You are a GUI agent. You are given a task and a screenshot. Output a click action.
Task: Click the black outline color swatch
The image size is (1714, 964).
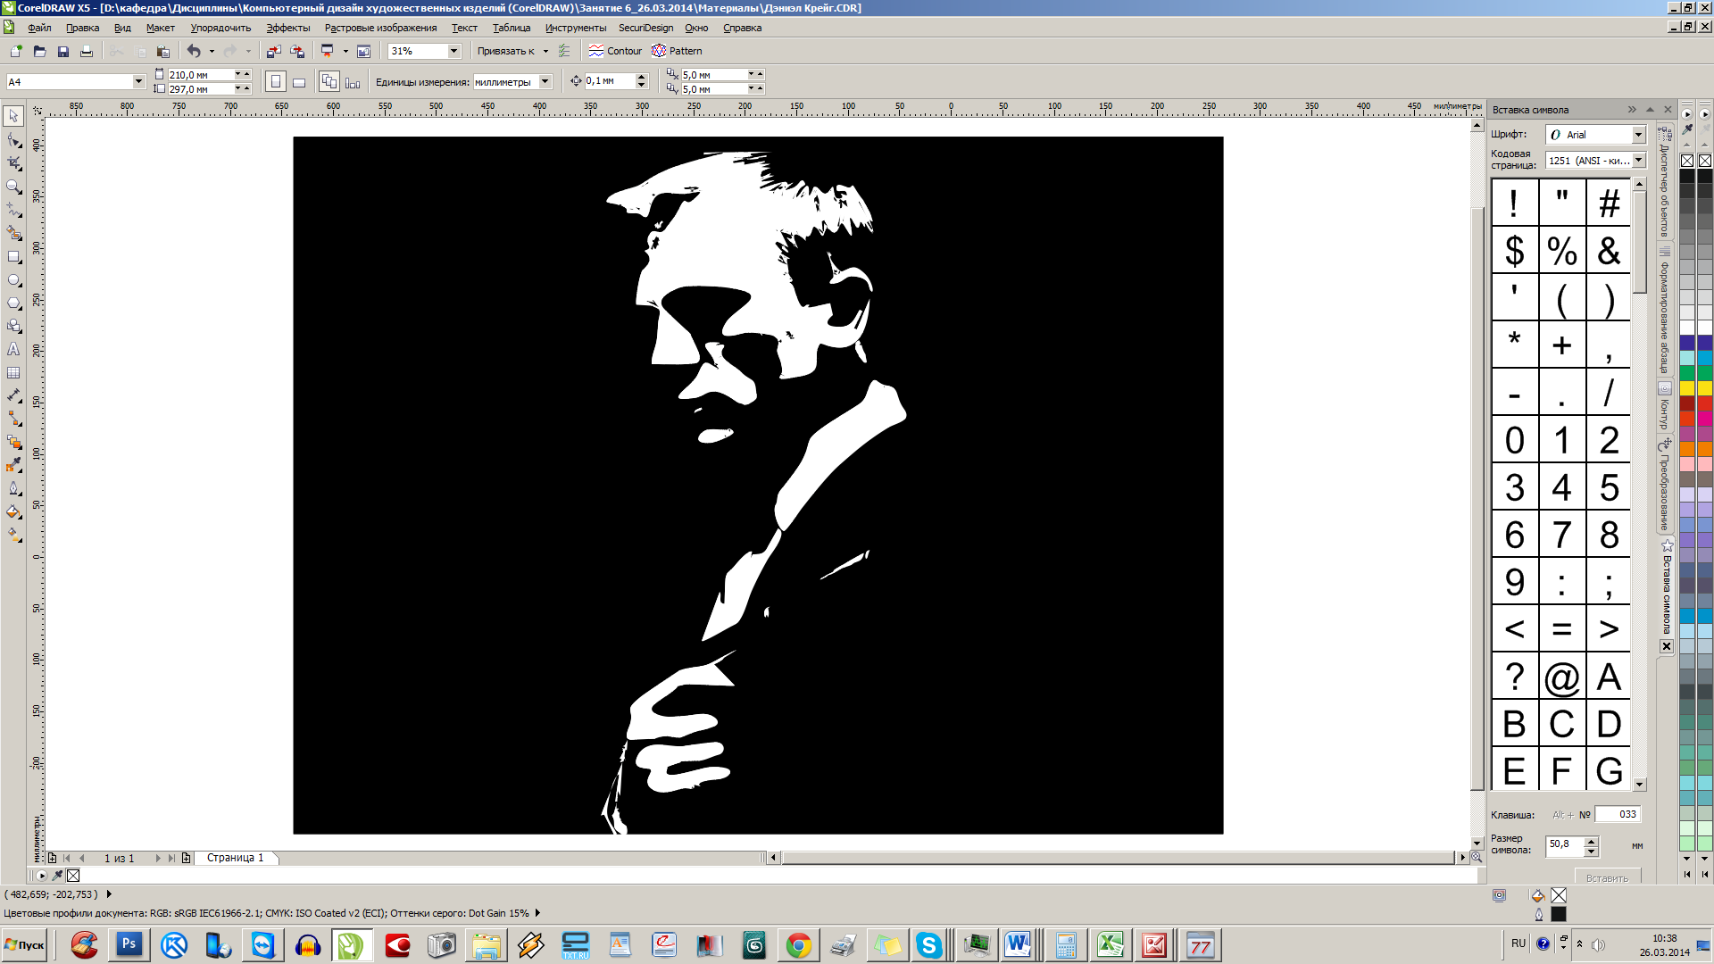(x=1559, y=914)
